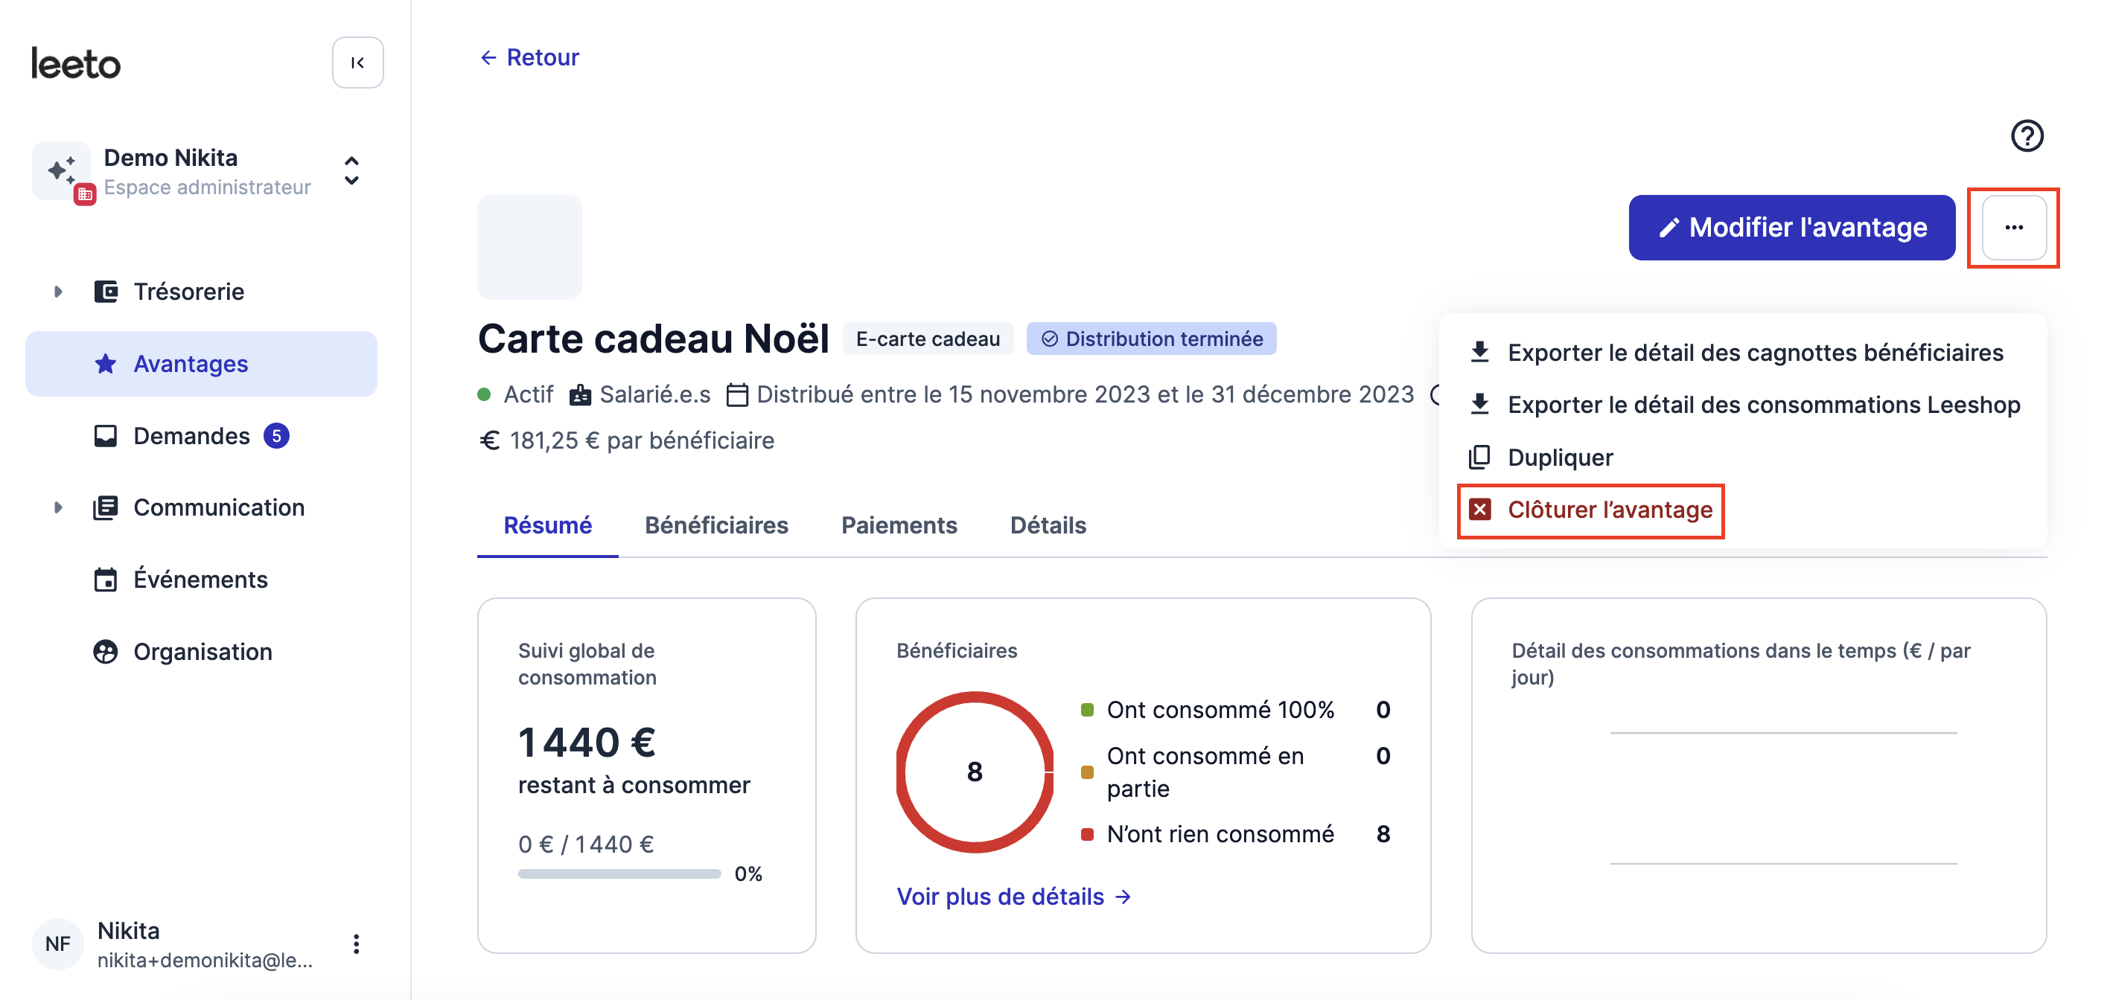Click the download icon for Leeshop export
The image size is (2110, 1000).
[1479, 404]
